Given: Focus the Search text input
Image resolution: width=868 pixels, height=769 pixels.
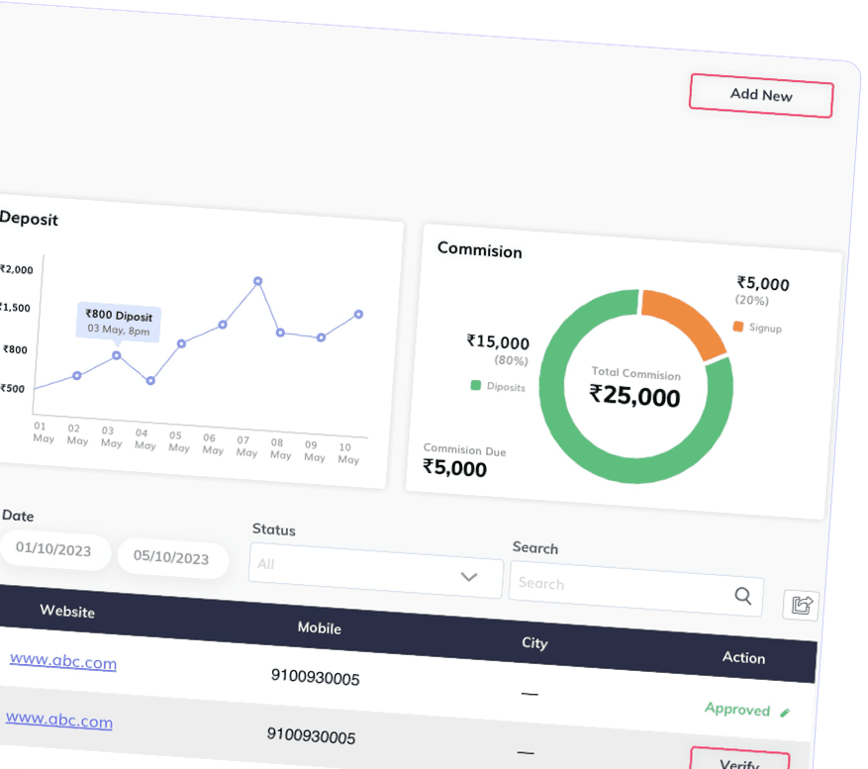Looking at the screenshot, I should (x=636, y=589).
